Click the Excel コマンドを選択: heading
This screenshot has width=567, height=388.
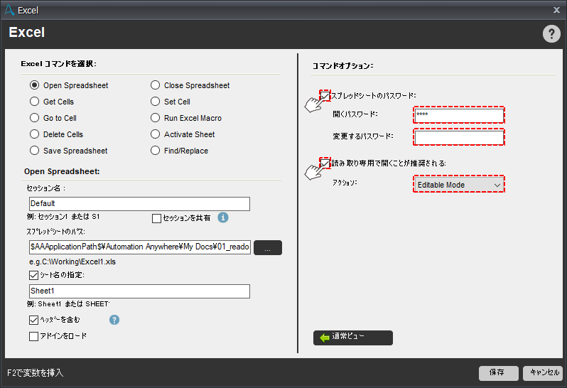[58, 64]
